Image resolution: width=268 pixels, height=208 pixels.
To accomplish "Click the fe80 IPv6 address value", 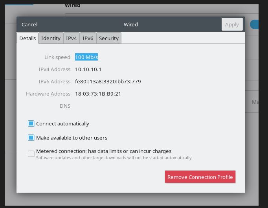I will point(108,81).
